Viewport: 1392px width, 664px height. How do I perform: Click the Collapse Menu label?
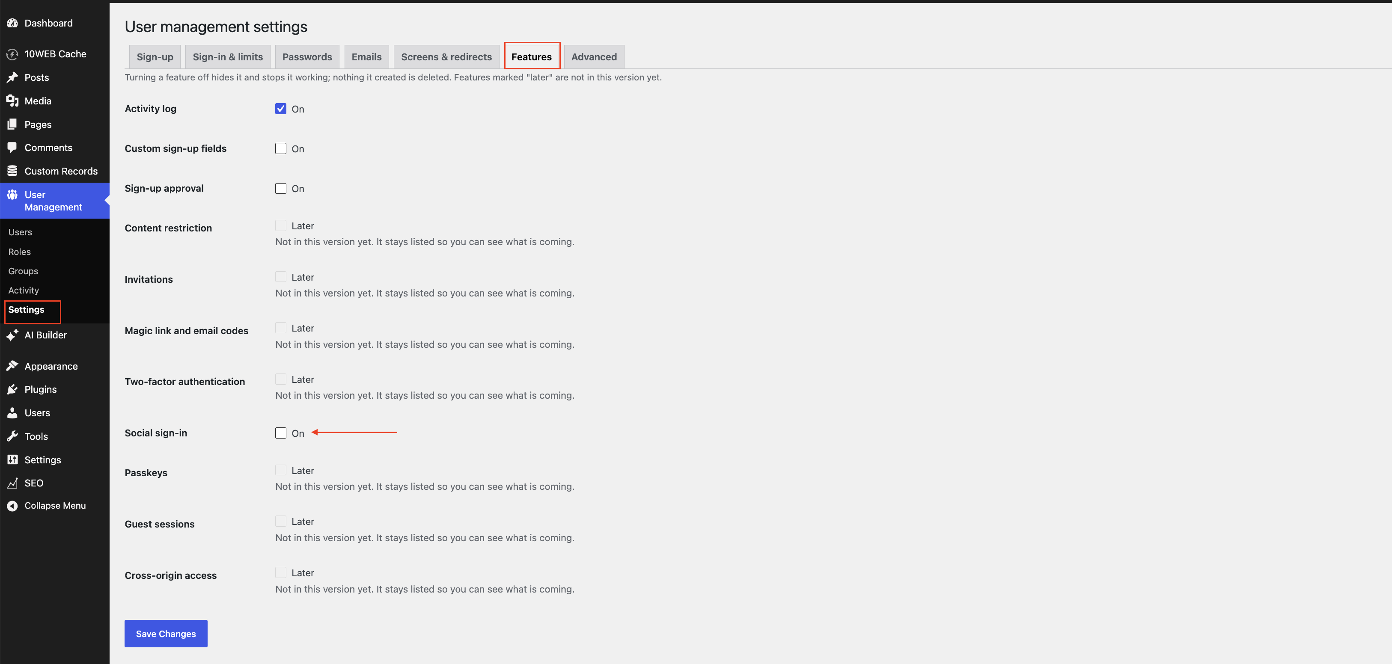pos(55,506)
